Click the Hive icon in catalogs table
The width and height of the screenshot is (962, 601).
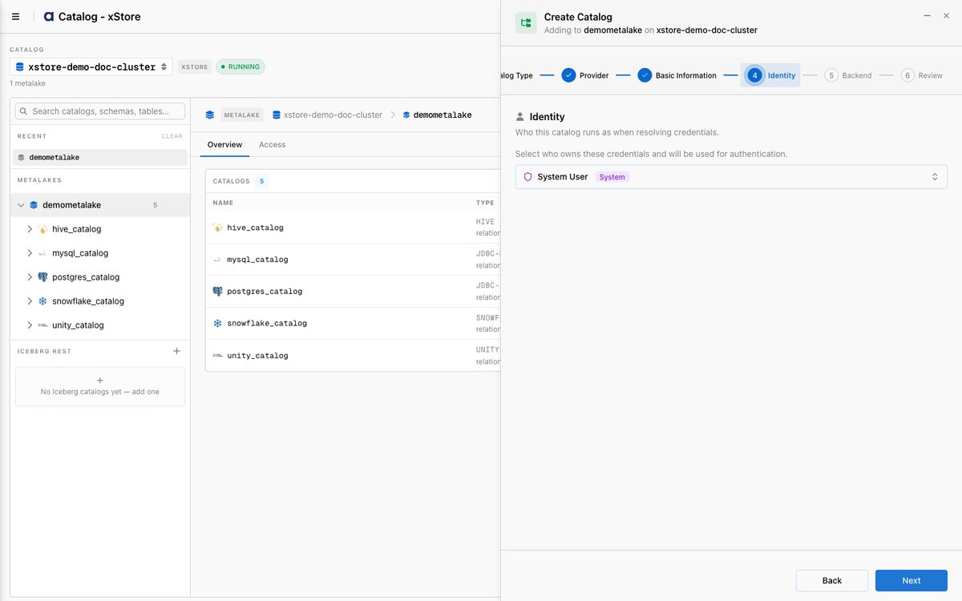217,228
